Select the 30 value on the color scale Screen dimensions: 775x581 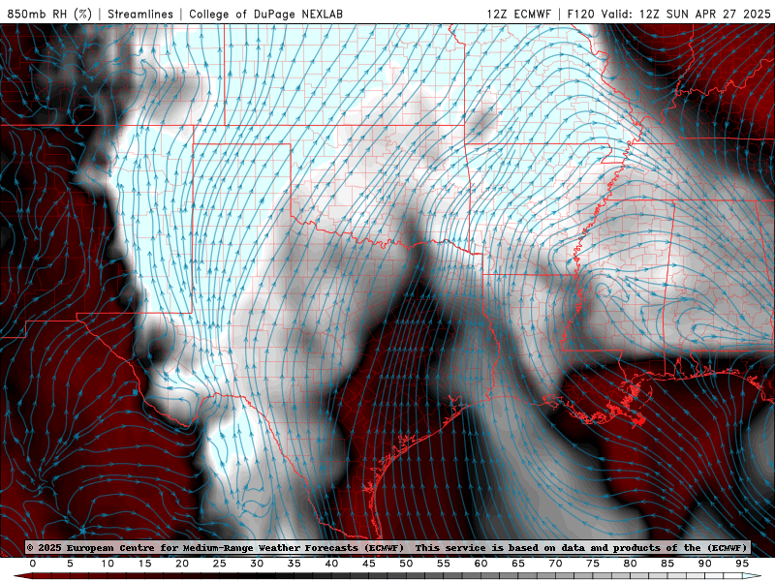(x=257, y=564)
